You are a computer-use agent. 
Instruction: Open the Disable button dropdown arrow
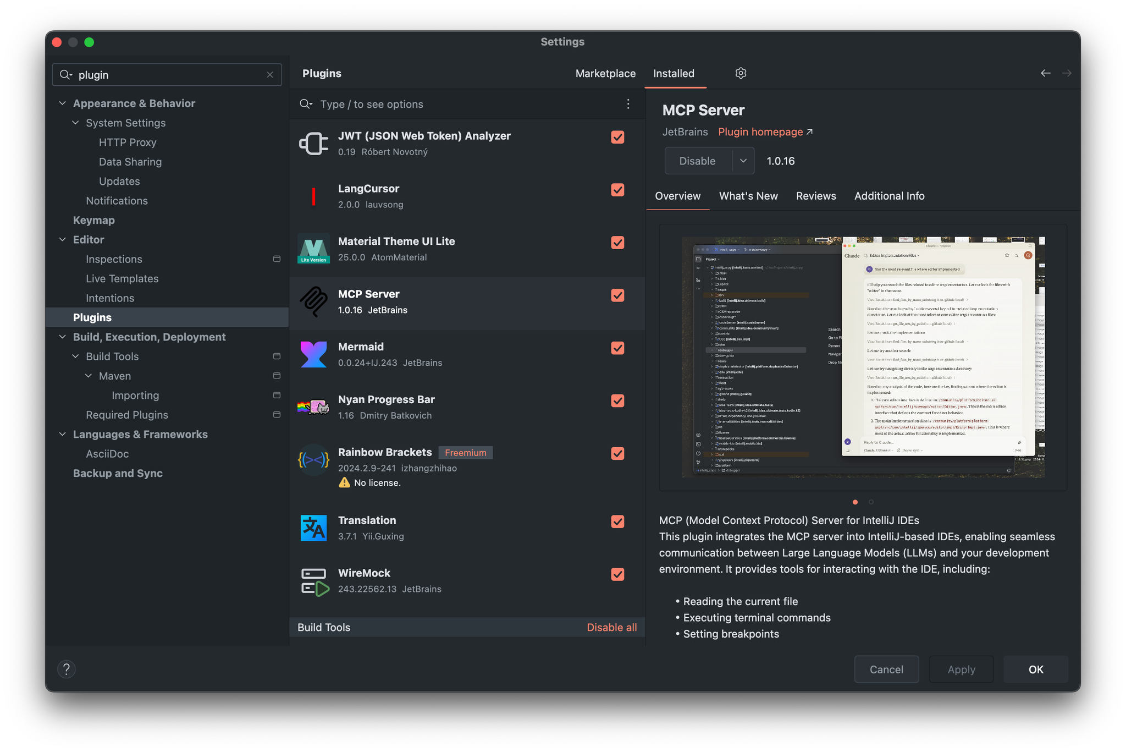tap(743, 161)
